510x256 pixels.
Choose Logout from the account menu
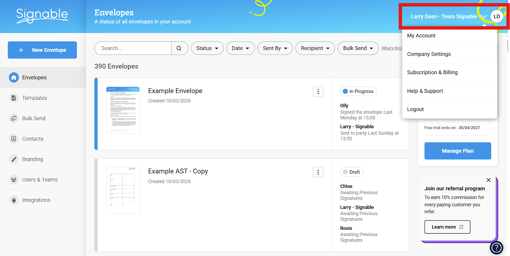click(x=449, y=109)
